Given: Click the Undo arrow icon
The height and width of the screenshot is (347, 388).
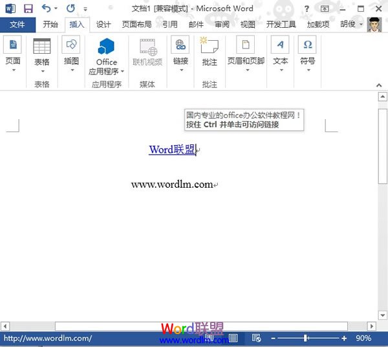Looking at the screenshot, I should pos(46,8).
